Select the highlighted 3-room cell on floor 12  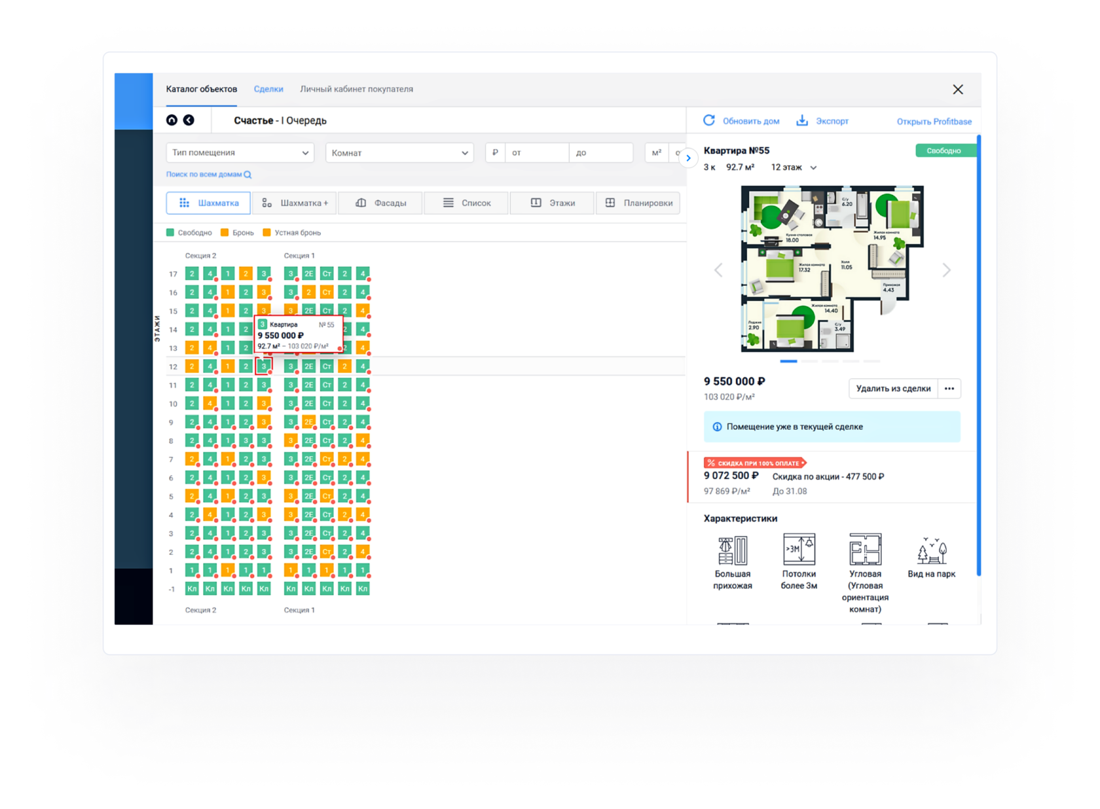pyautogui.click(x=263, y=366)
